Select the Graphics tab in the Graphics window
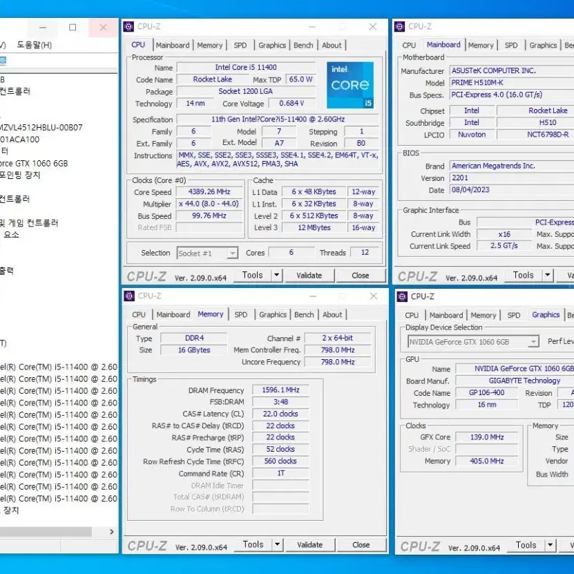Image resolution: width=574 pixels, height=574 pixels. click(x=546, y=315)
